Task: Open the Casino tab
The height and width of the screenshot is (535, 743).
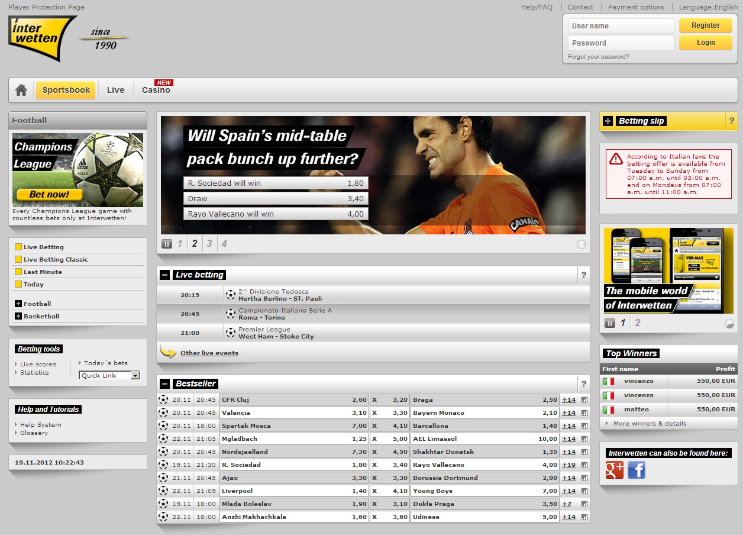Action: pyautogui.click(x=156, y=90)
